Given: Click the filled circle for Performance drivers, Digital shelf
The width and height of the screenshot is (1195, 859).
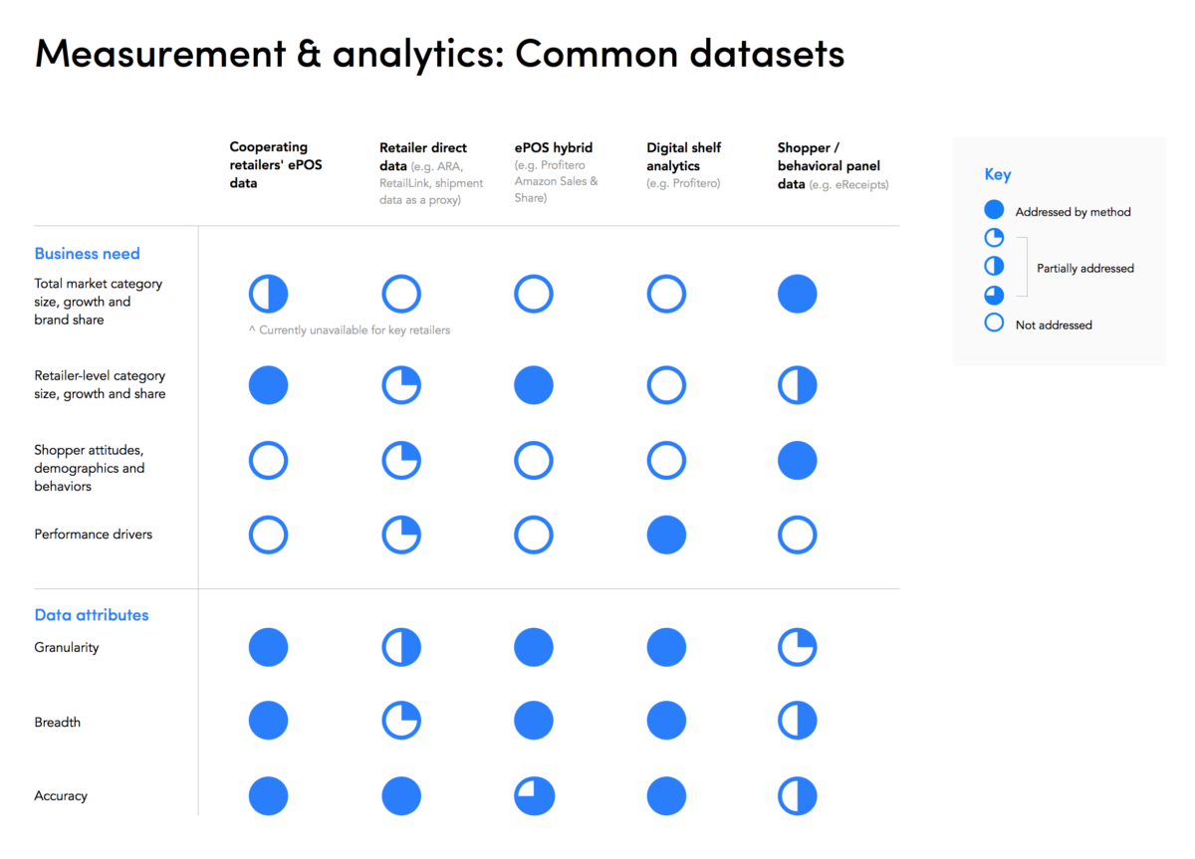Looking at the screenshot, I should [x=666, y=535].
